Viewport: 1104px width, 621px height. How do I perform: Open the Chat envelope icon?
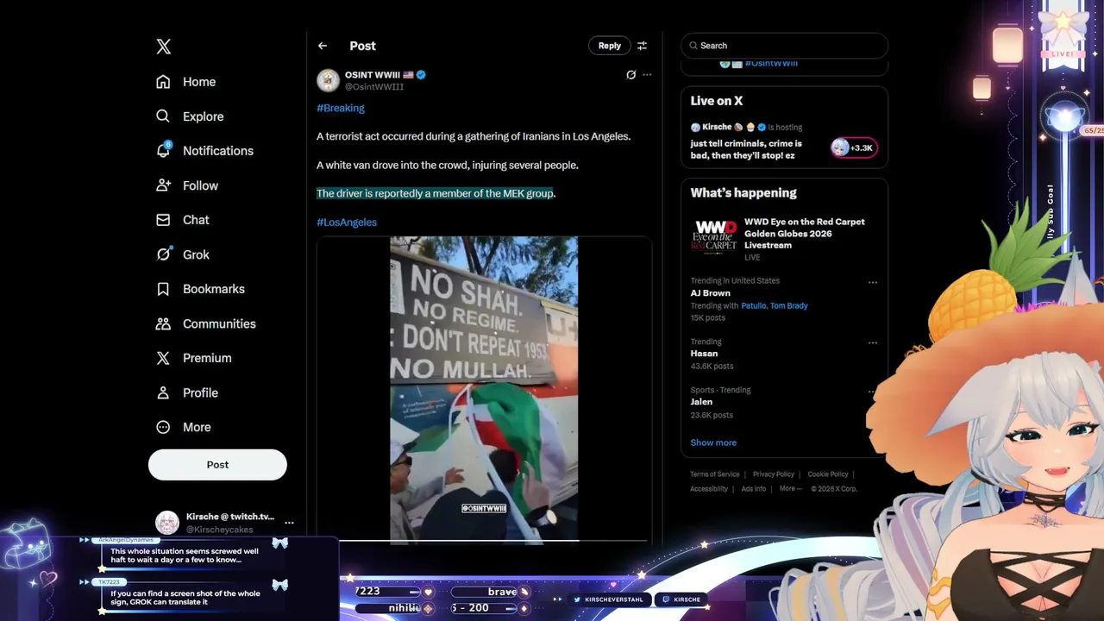pos(163,220)
